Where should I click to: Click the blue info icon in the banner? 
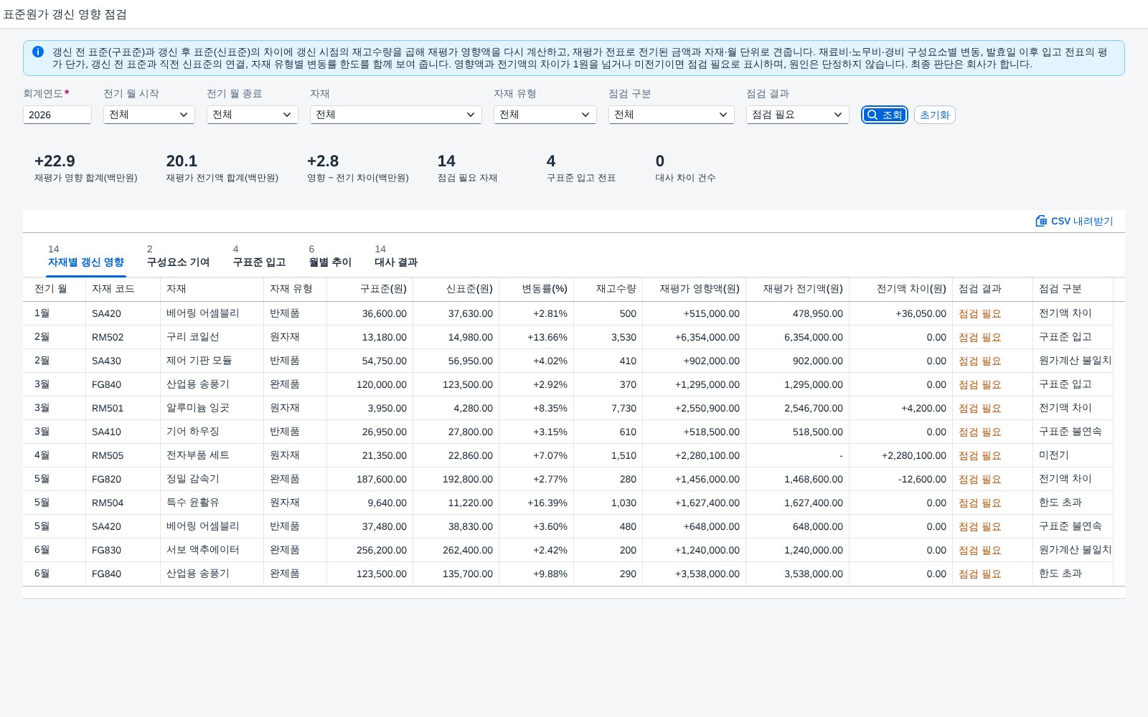38,52
